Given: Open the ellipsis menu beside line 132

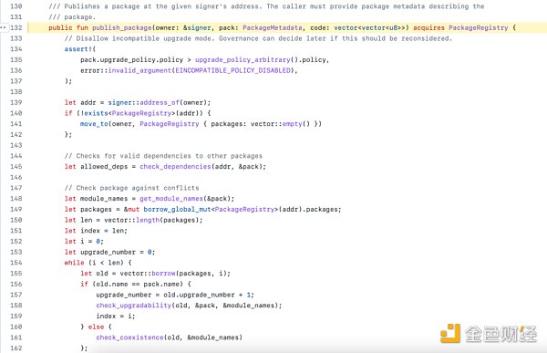Looking at the screenshot, I should [x=3, y=27].
